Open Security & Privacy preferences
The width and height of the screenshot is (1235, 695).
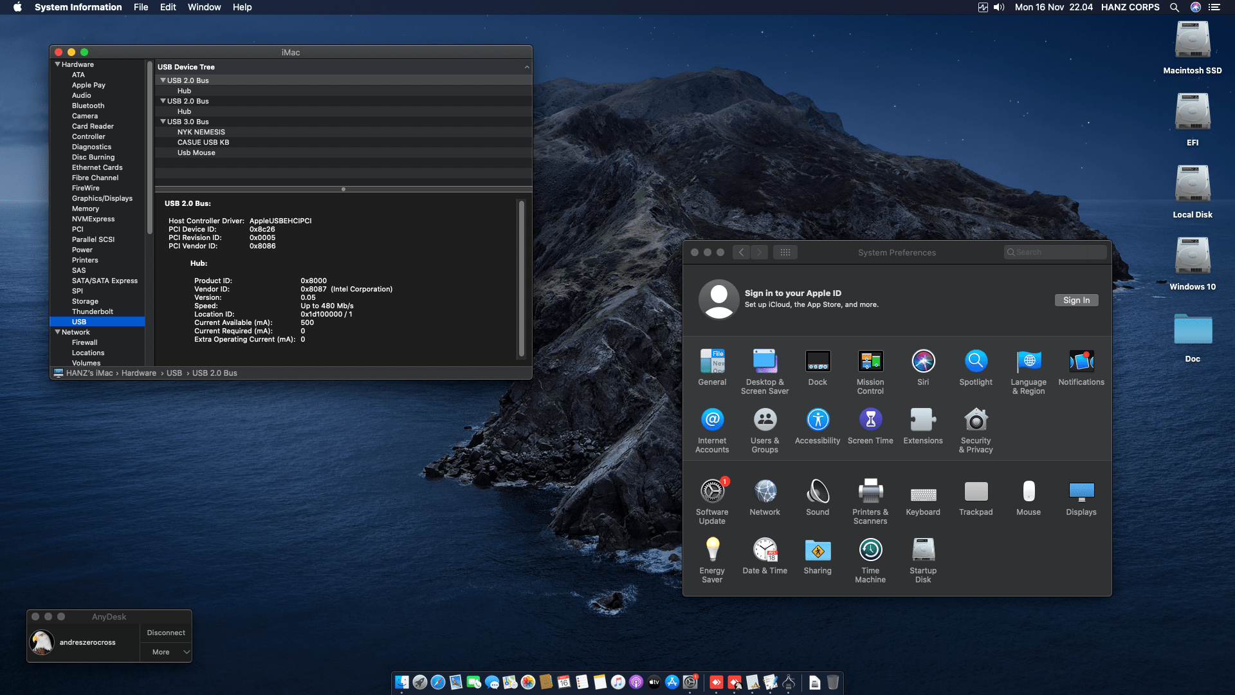pos(975,420)
